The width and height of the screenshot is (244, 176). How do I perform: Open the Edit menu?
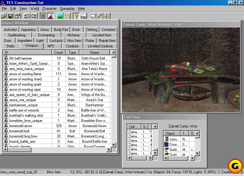pyautogui.click(x=13, y=9)
